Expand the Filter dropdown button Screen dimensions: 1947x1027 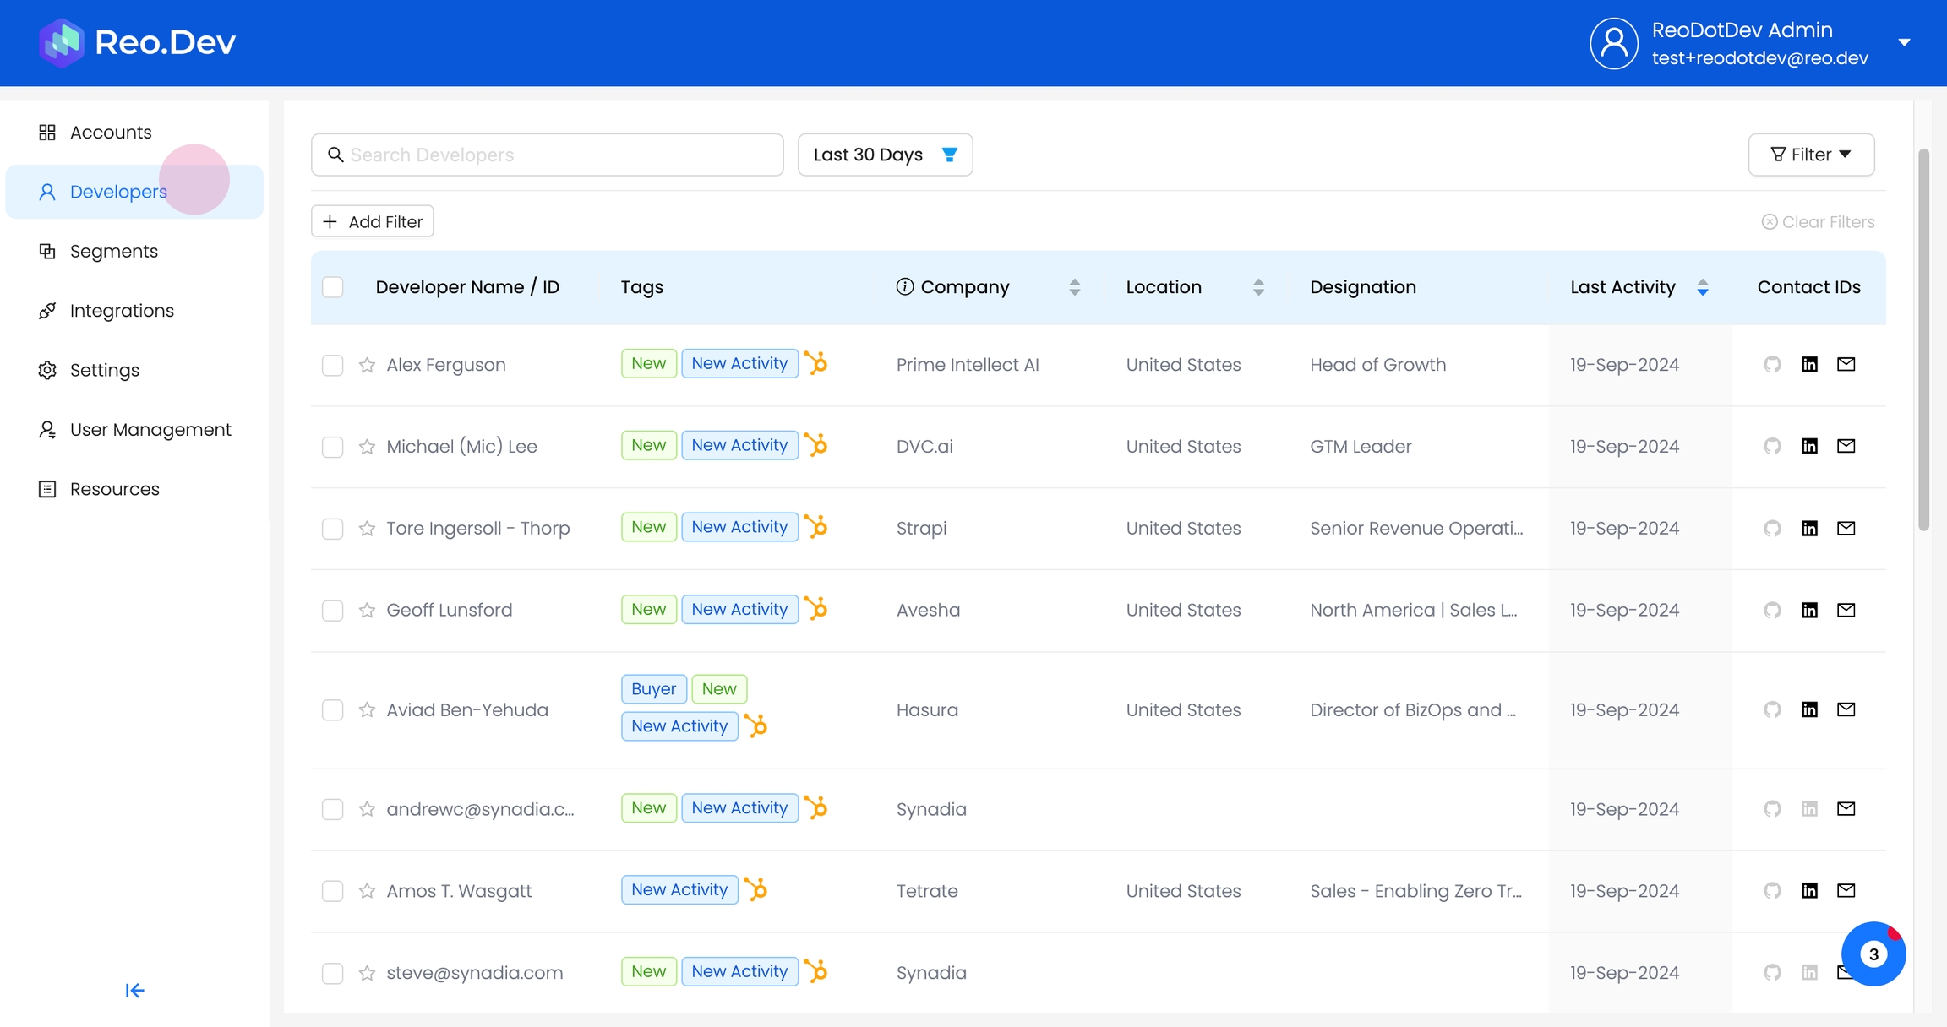tap(1811, 155)
